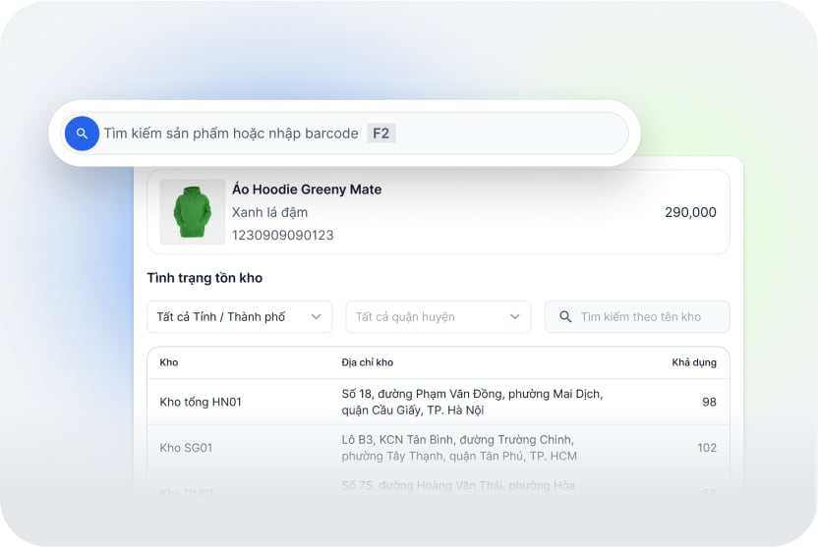This screenshot has height=547, width=818.
Task: Open the Tất cả Tỉnh / Thành phố dropdown
Action: tap(240, 317)
